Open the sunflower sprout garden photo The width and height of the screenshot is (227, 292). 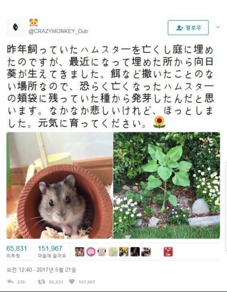pyautogui.click(x=167, y=186)
